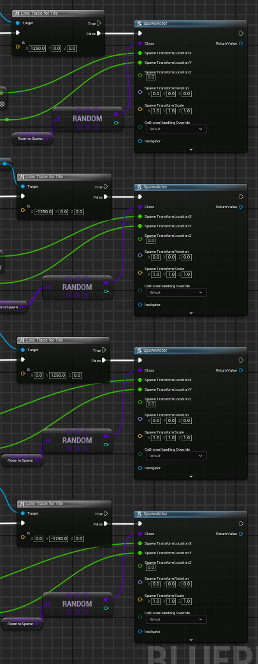Expand advanced pins arrow on the top SpawnActor node

(191, 149)
